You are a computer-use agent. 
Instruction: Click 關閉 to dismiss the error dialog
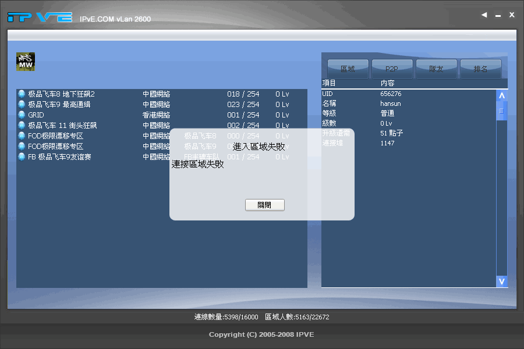click(264, 204)
